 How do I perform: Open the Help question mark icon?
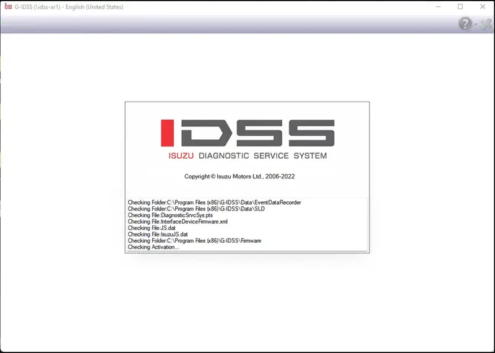pos(465,24)
